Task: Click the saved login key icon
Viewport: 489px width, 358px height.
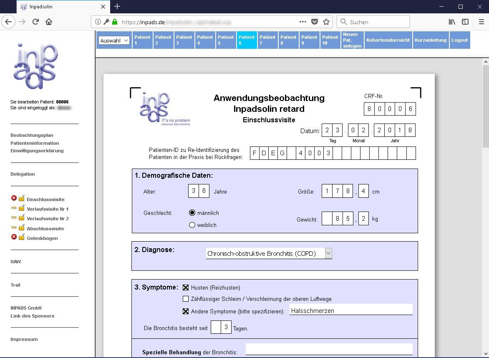Action: click(106, 22)
